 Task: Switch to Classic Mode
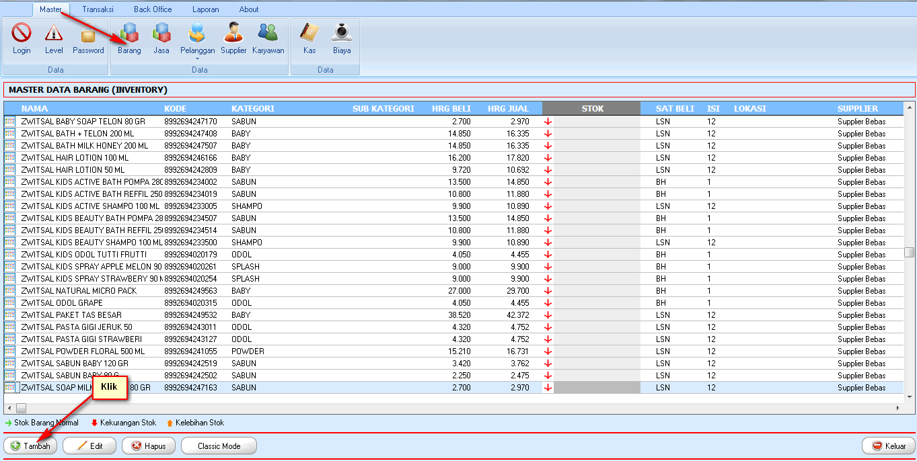tap(219, 446)
